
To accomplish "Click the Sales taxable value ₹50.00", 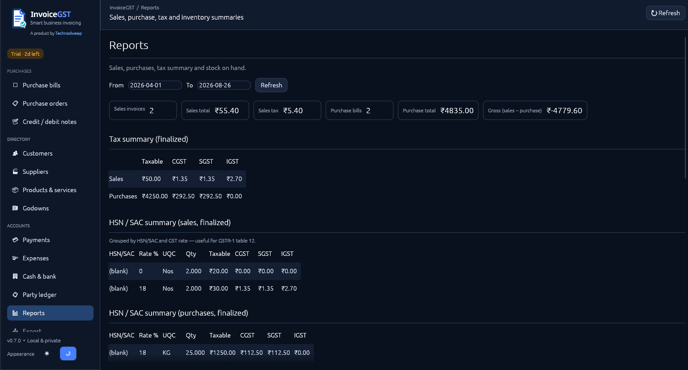I will click(152, 179).
